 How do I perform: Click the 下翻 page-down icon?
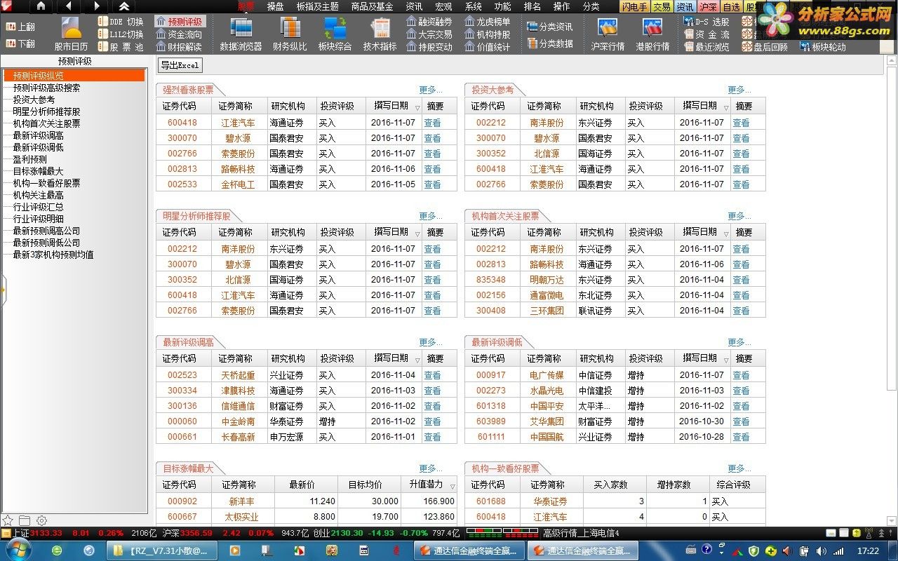pos(20,43)
